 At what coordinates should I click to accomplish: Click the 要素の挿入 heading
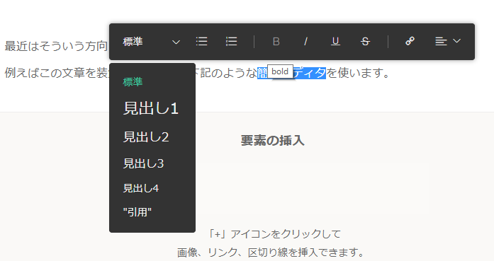pyautogui.click(x=273, y=141)
